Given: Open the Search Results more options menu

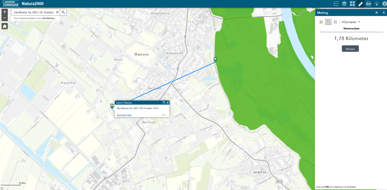Looking at the screenshot, I should point(164,115).
